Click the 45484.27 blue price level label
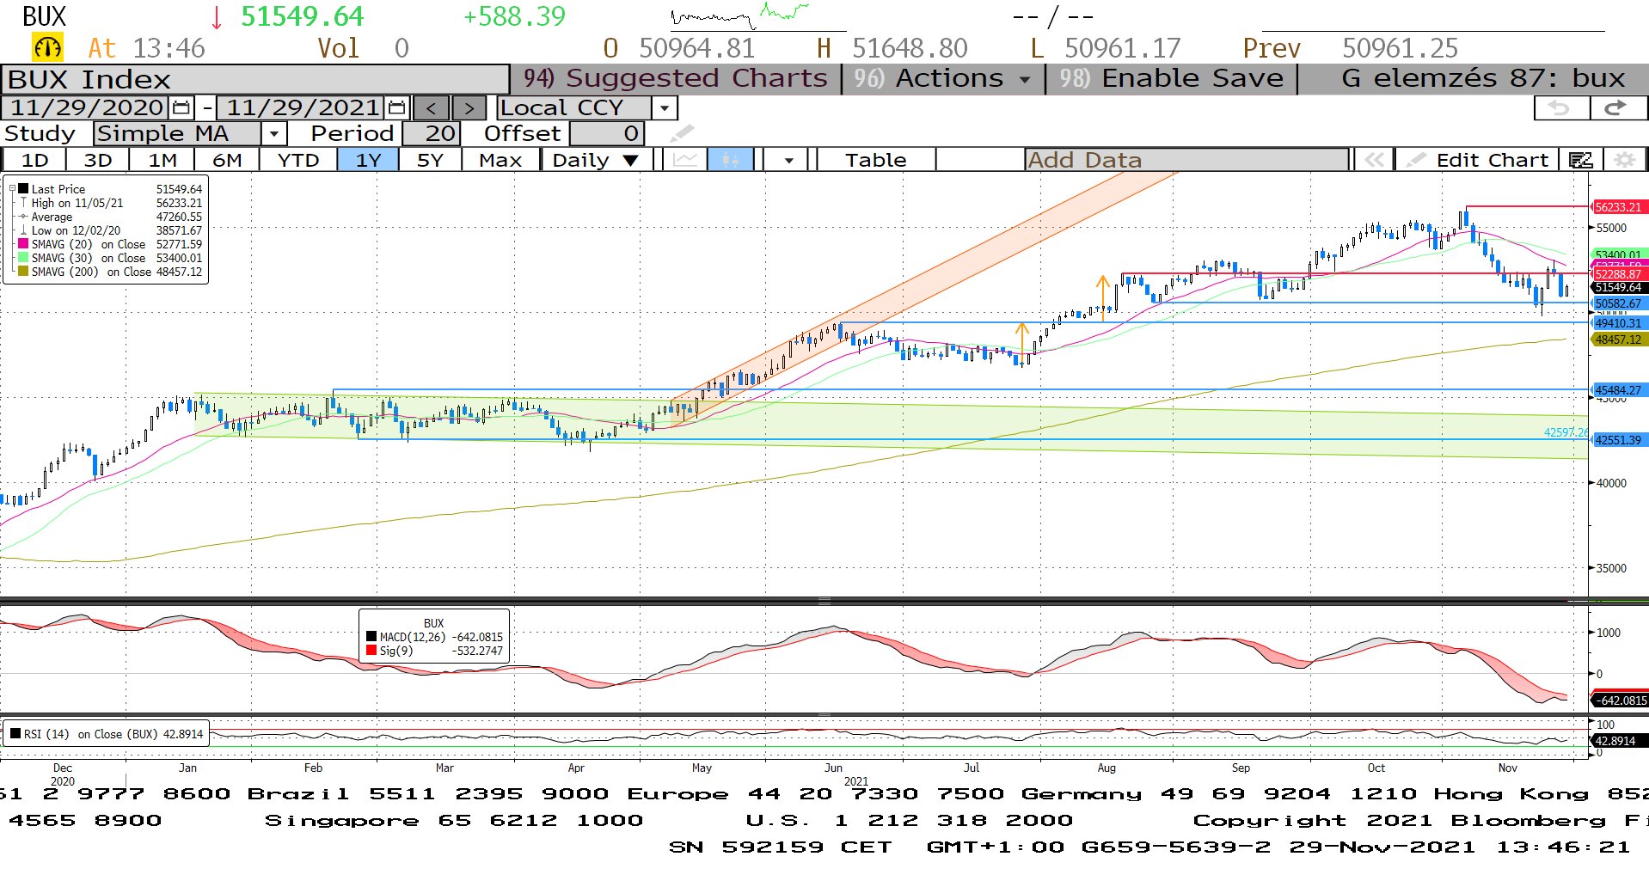Image resolution: width=1649 pixels, height=881 pixels. [x=1619, y=390]
